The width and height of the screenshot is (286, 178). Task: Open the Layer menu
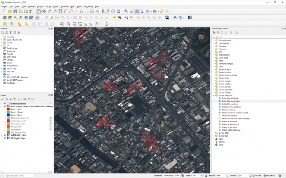click(24, 7)
